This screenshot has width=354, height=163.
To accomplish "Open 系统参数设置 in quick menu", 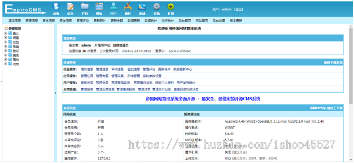I will click(x=152, y=76).
